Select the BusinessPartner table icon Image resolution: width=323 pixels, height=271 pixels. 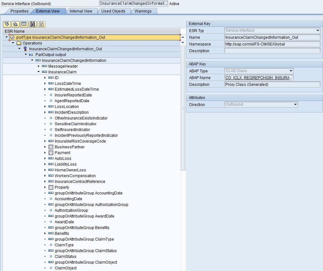pyautogui.click(x=51, y=147)
